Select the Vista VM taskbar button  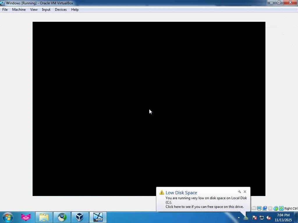pyautogui.click(x=98, y=217)
